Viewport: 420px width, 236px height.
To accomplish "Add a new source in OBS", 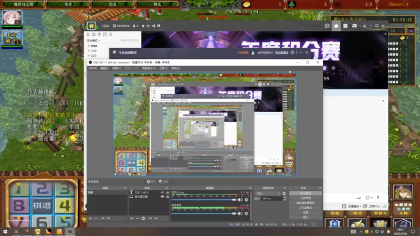I will (x=132, y=218).
